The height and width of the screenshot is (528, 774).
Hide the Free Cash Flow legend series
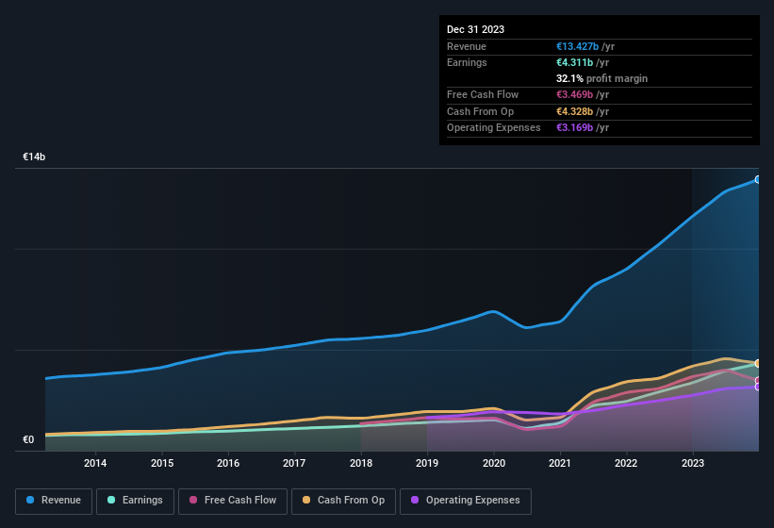232,501
